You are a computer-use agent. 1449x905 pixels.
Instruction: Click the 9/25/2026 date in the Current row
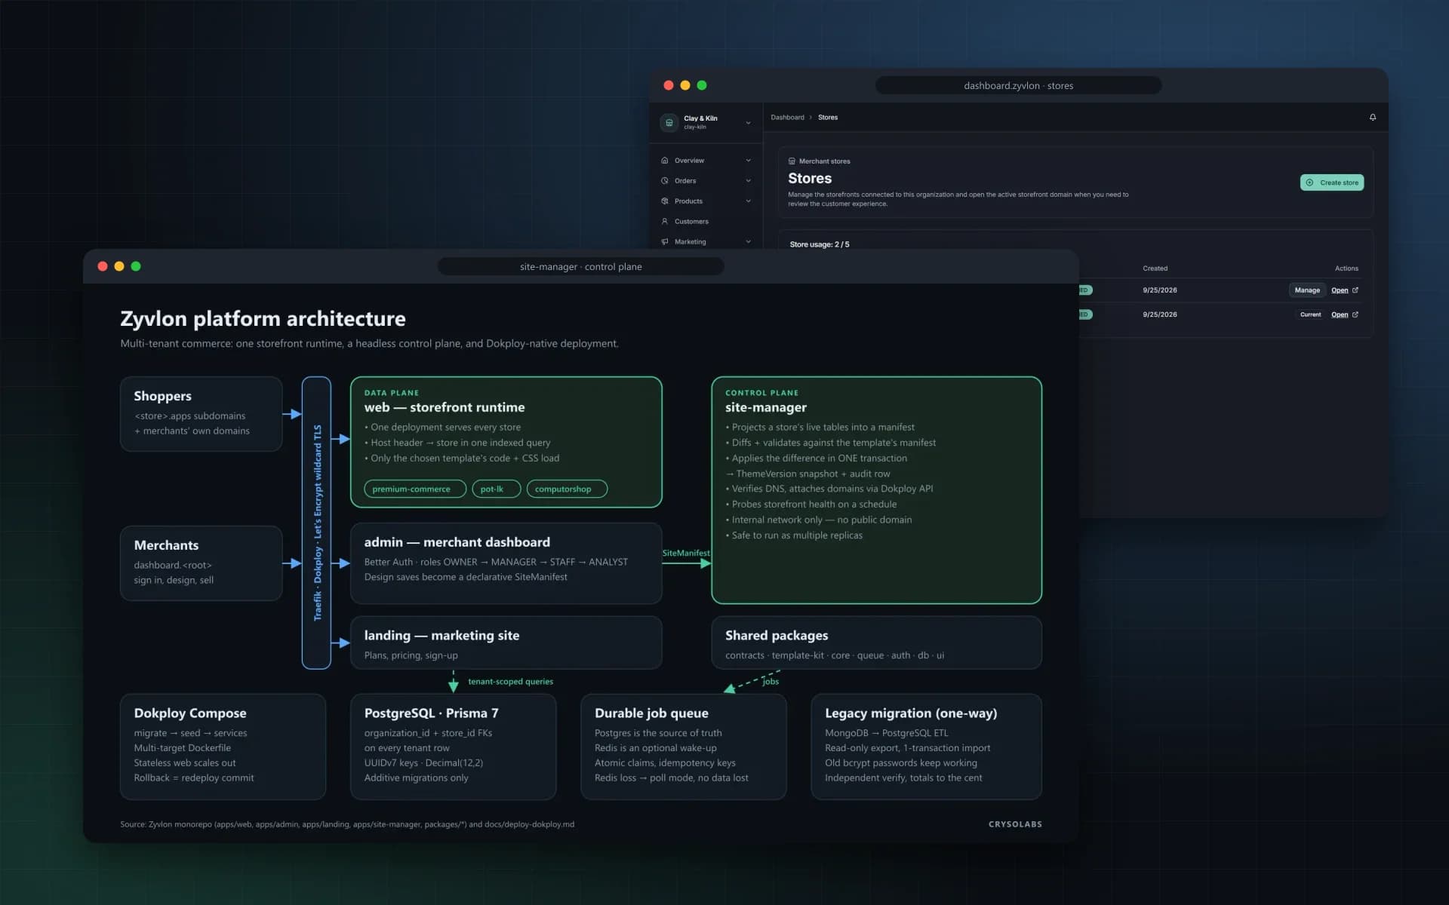click(1160, 314)
